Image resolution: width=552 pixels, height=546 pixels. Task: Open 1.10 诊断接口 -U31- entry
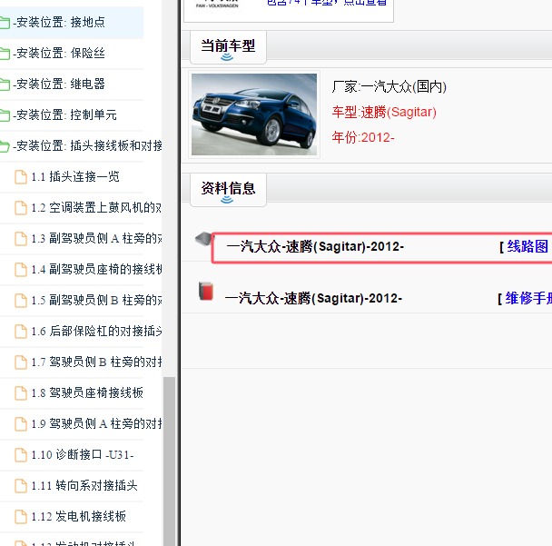click(83, 454)
